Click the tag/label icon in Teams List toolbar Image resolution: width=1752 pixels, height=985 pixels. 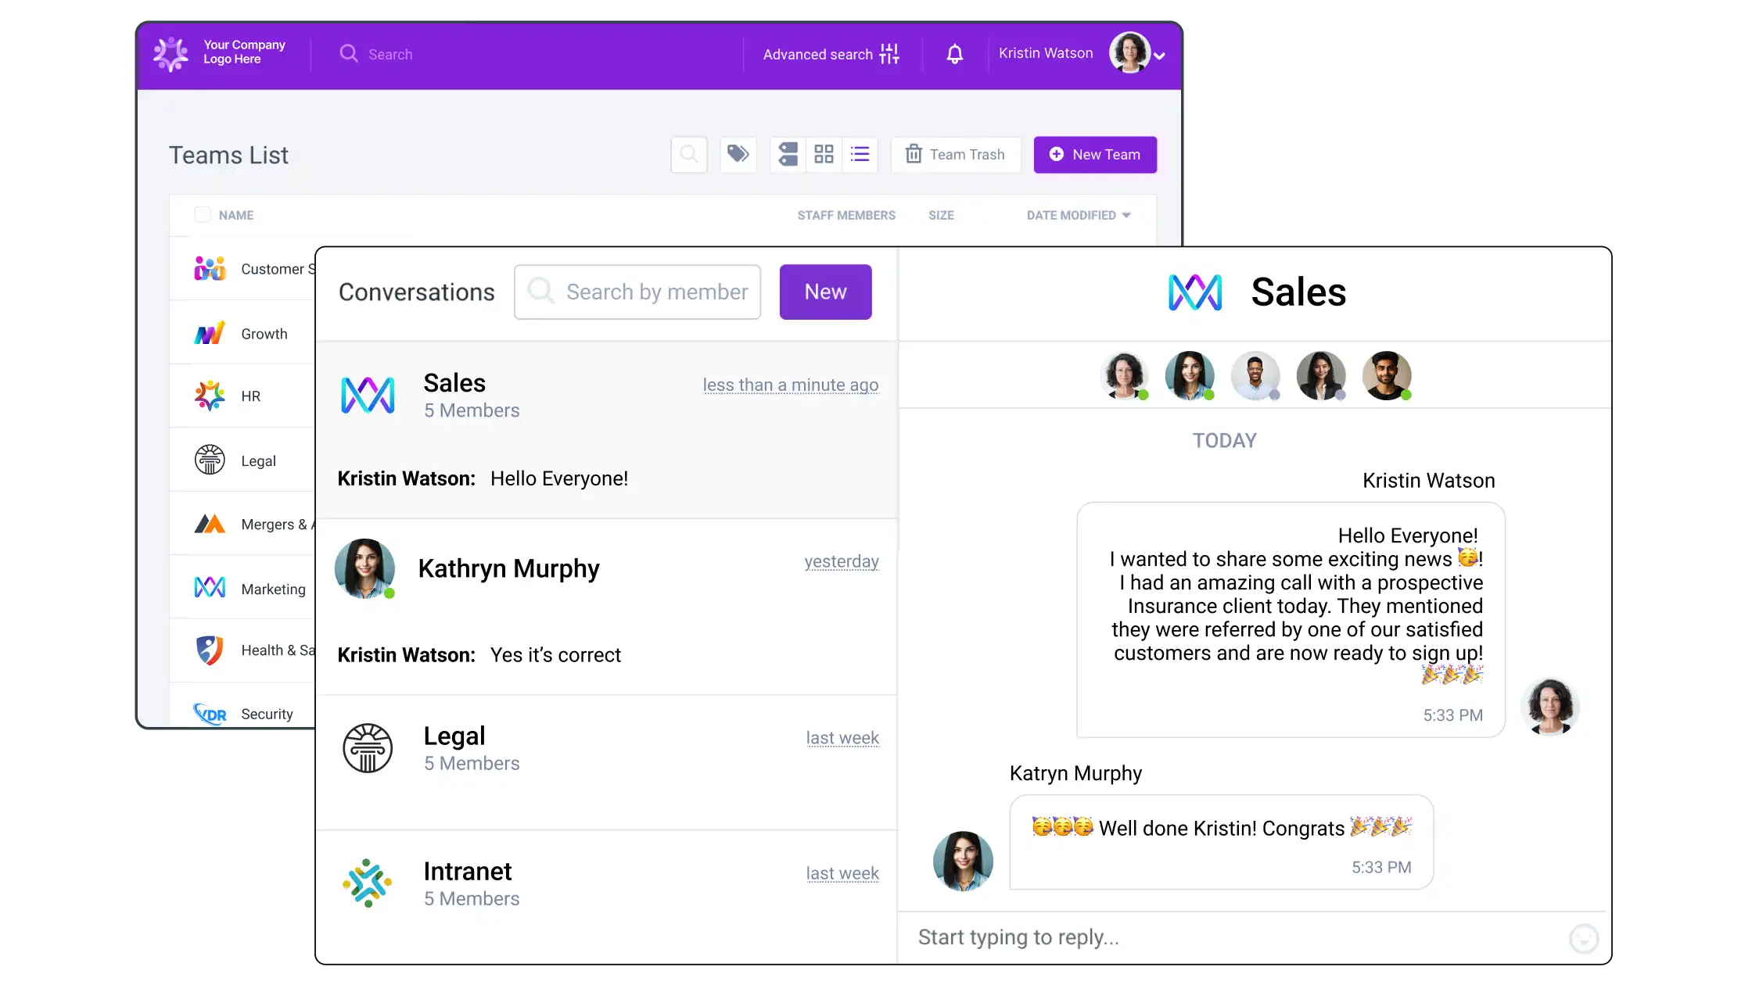(x=738, y=154)
